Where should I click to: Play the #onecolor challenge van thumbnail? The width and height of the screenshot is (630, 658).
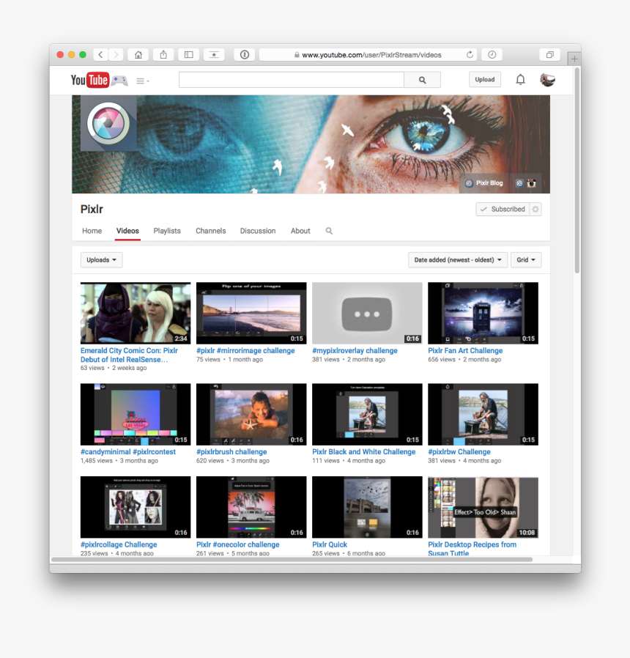pos(251,507)
